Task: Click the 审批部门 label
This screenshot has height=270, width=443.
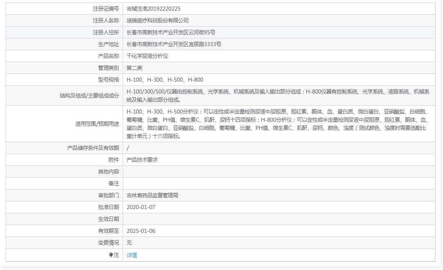Action: pos(108,196)
